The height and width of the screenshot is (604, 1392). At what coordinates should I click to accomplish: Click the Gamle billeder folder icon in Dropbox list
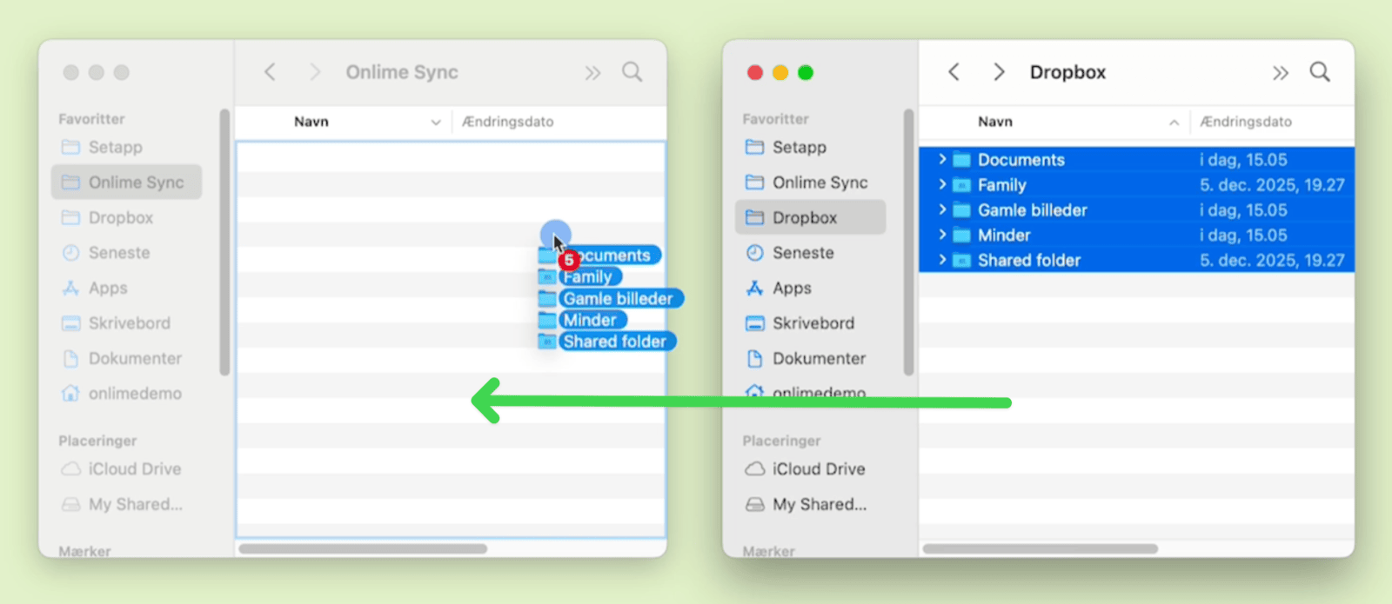click(x=961, y=210)
